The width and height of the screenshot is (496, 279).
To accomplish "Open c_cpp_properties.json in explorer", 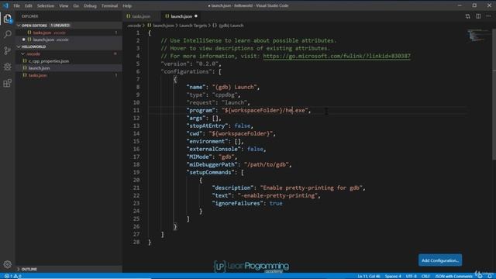I will click(69, 61).
